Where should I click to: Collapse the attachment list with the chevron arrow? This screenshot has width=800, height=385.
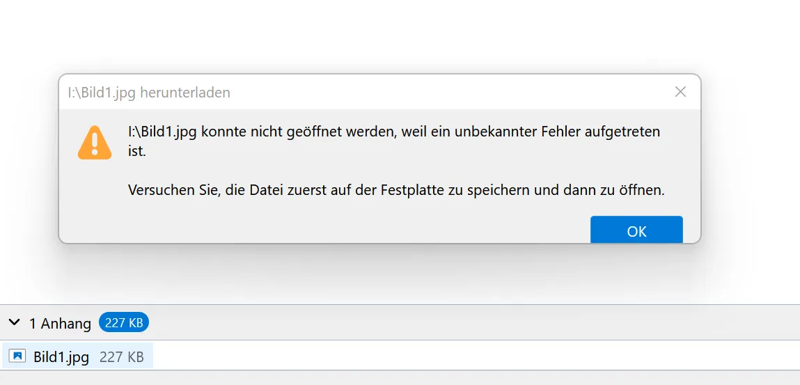tap(15, 322)
